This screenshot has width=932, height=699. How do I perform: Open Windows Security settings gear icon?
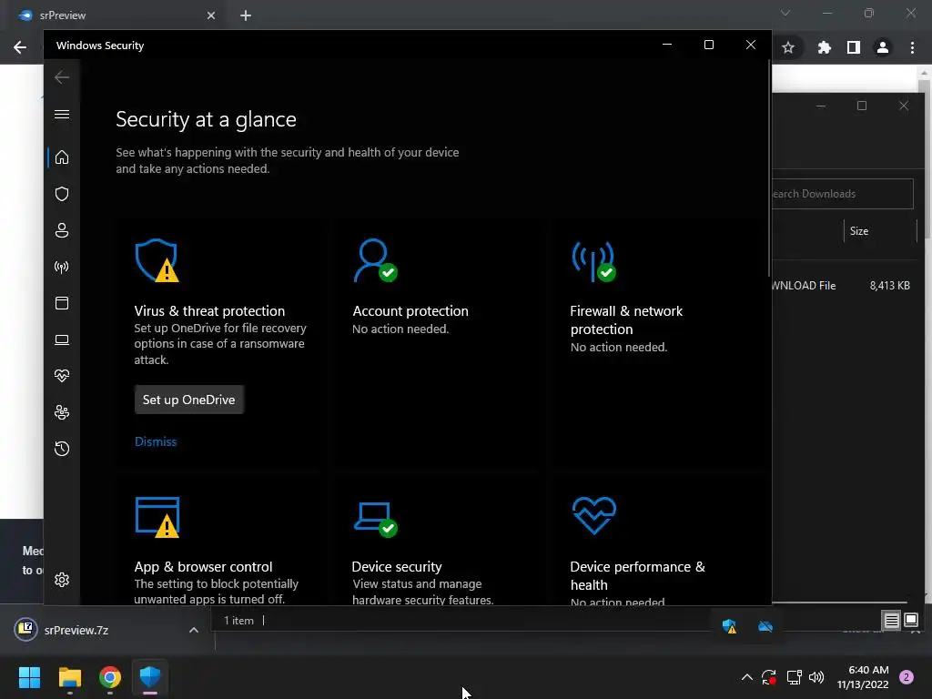point(62,580)
